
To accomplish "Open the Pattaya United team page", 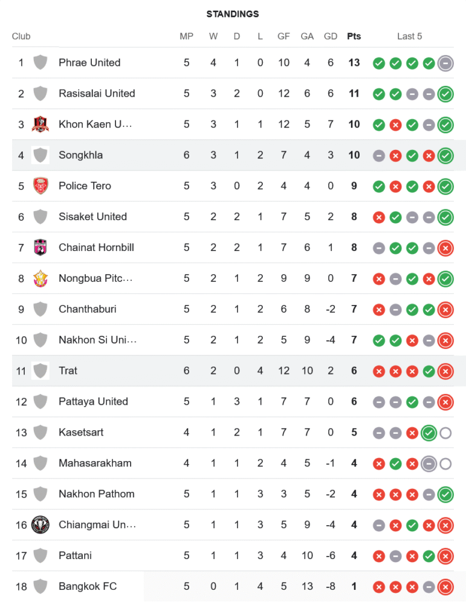I will 93,402.
